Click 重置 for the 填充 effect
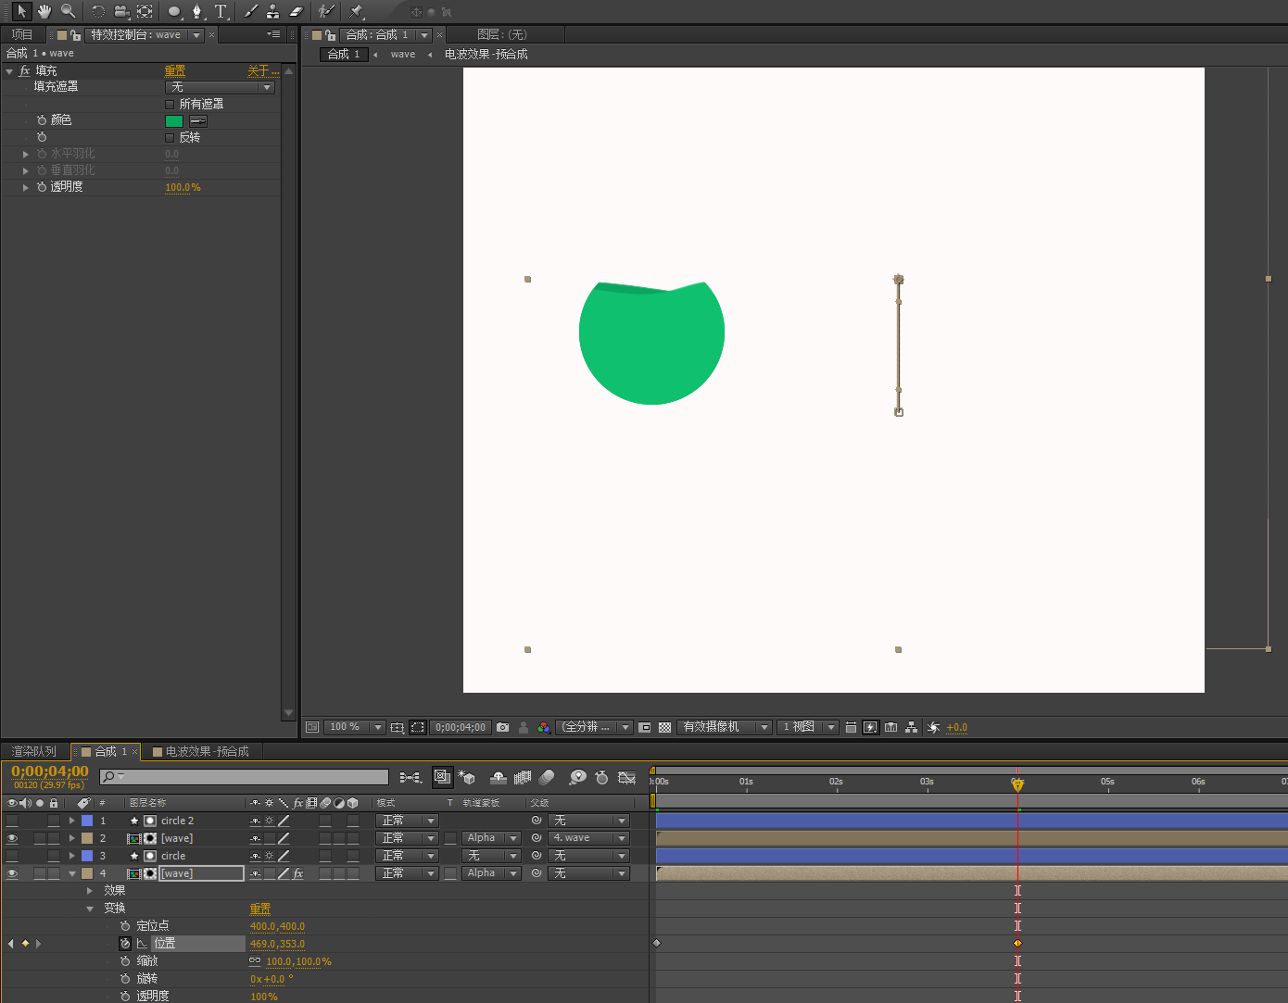 pos(175,70)
